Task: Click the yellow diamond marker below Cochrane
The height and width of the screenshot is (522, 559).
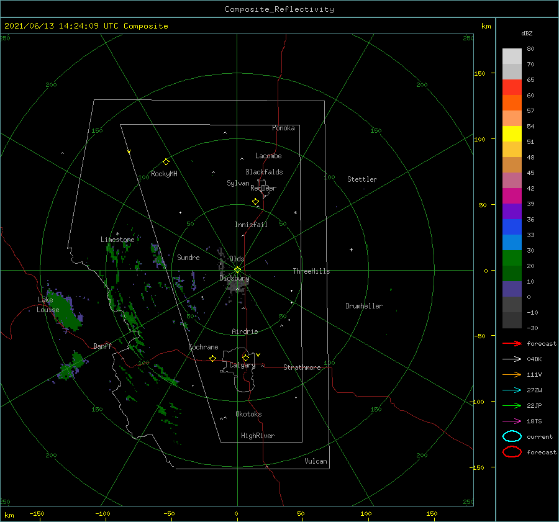Action: pyautogui.click(x=213, y=359)
